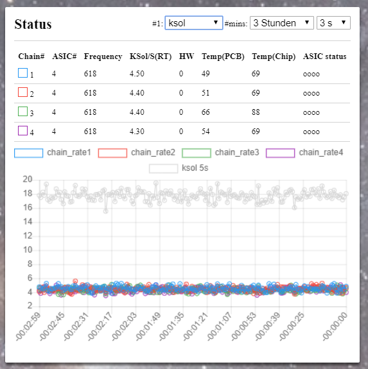Click the blue chain 1 color box

pos(23,73)
